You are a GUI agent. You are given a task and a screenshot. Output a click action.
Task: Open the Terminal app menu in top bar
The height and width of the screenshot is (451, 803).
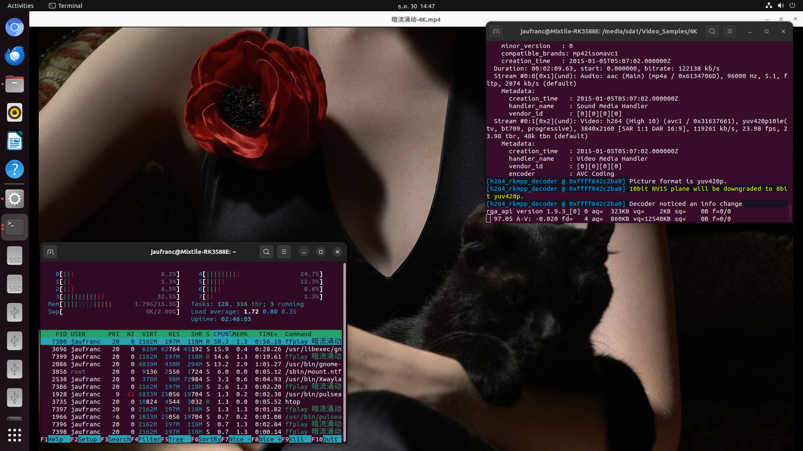[66, 6]
